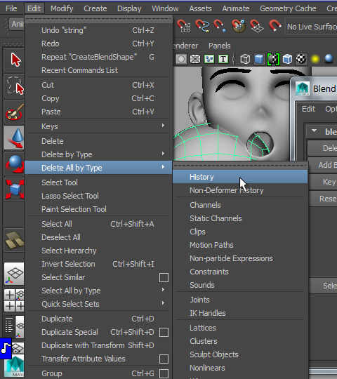Toggle the textured checker sphere icon
This screenshot has height=379, width=337.
click(301, 59)
